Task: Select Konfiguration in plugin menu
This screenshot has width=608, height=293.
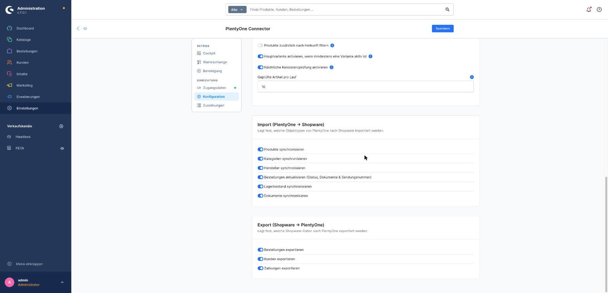Action: [216, 97]
